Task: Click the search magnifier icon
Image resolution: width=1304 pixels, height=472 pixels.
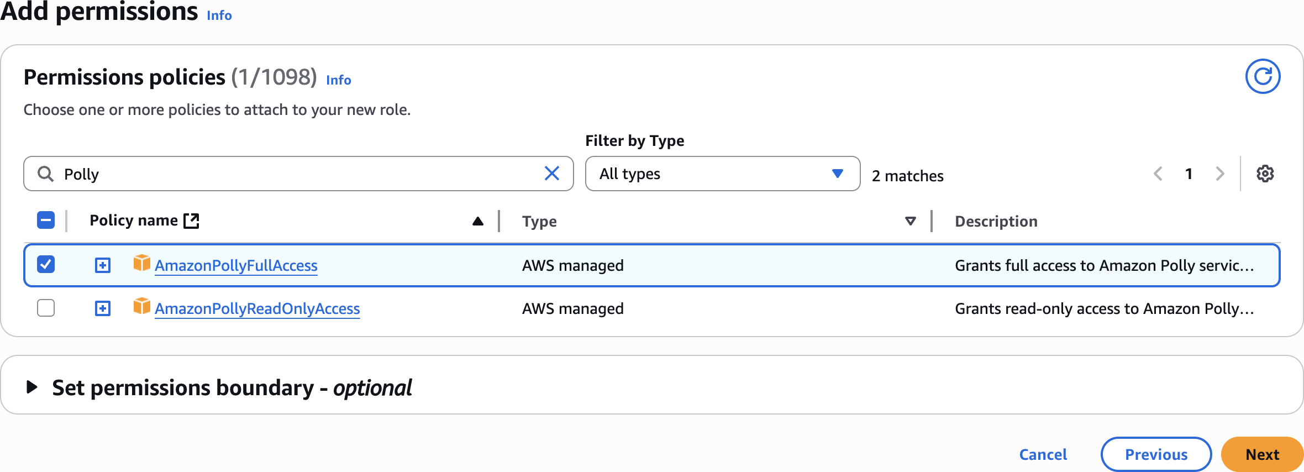Action: click(x=45, y=174)
